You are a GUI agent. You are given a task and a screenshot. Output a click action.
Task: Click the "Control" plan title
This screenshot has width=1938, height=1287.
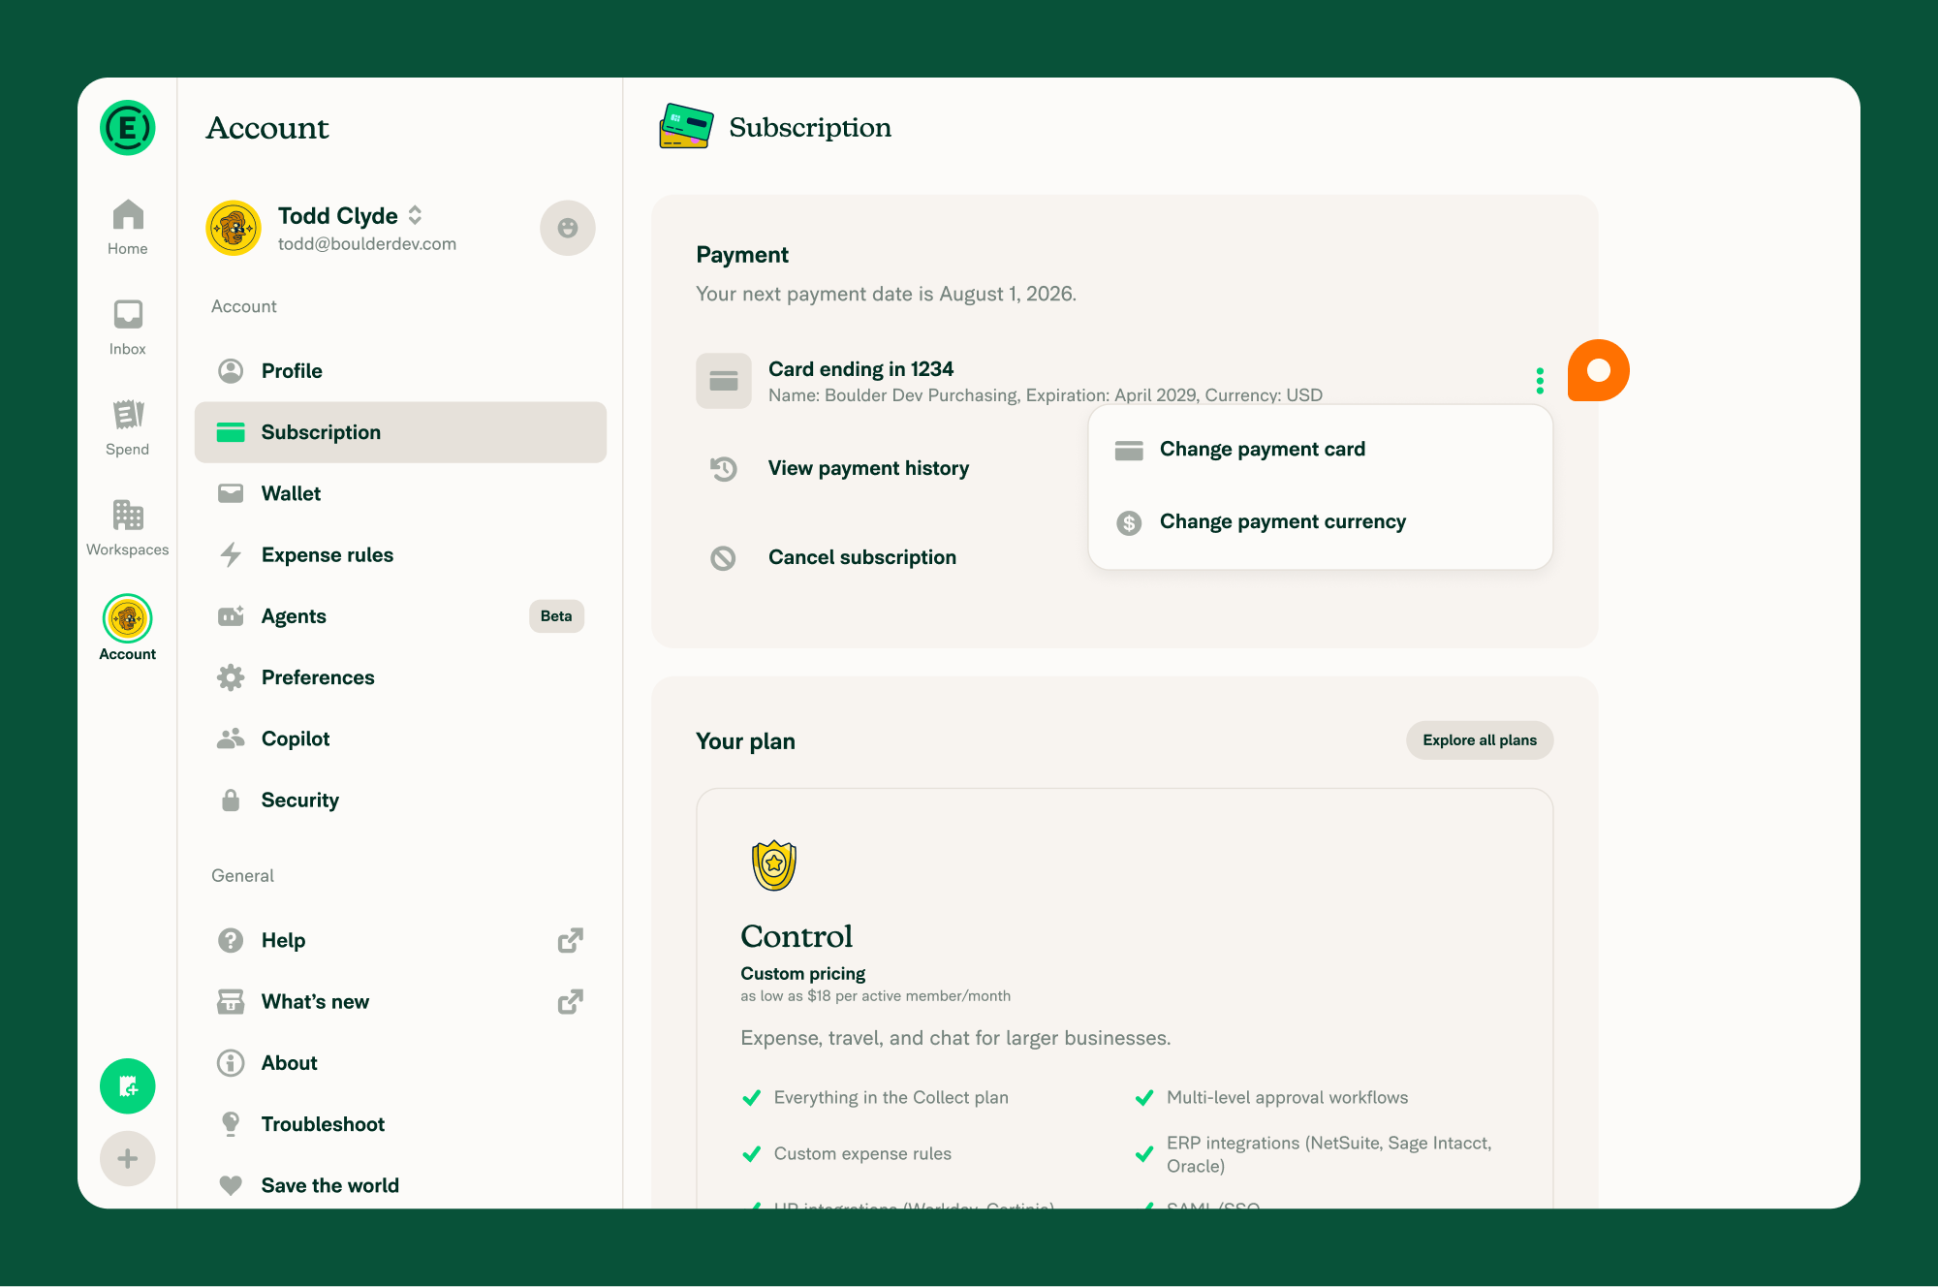[797, 936]
